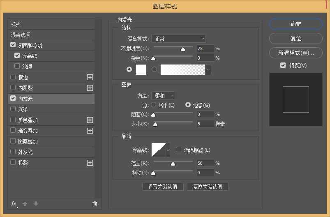
Task: Add another 内阴影 effect with plus icon
Action: pyautogui.click(x=90, y=88)
